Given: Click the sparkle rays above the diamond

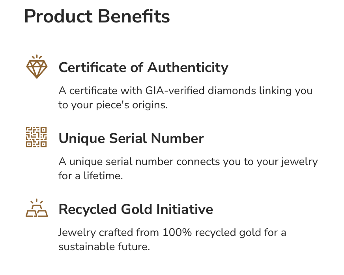Looking at the screenshot, I should click(x=37, y=57).
